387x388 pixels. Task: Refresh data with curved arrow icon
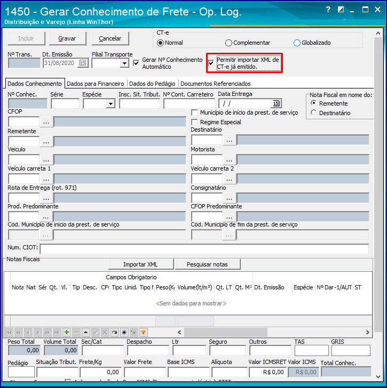pyautogui.click(x=115, y=333)
